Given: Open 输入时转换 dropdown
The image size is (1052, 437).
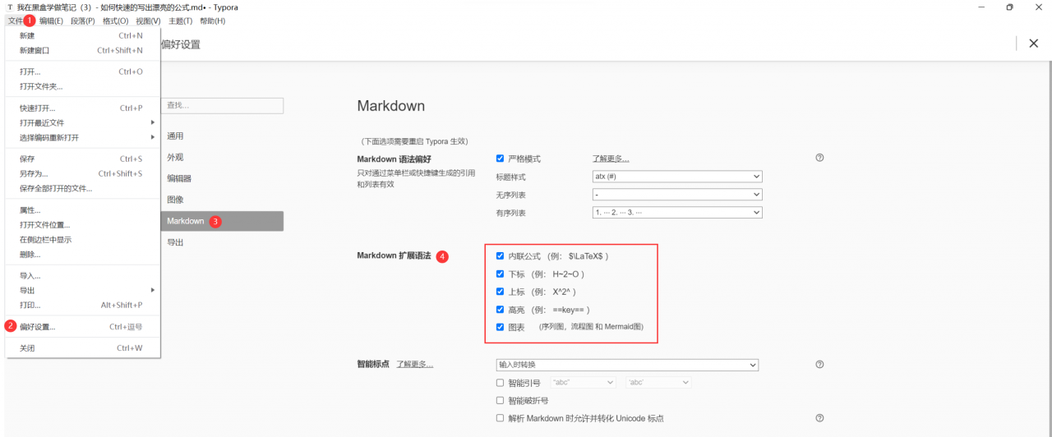Looking at the screenshot, I should coord(626,365).
